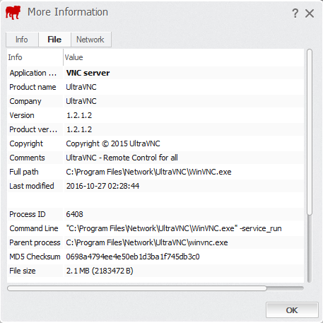Image resolution: width=323 pixels, height=323 pixels.
Task: Open help via the question mark icon
Action: click(x=295, y=13)
